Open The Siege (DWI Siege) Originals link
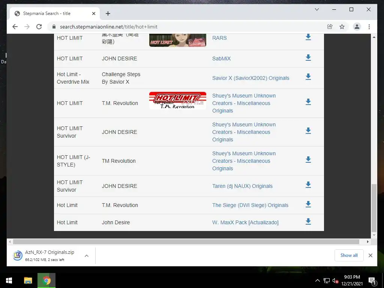The height and width of the screenshot is (288, 384). [x=250, y=205]
